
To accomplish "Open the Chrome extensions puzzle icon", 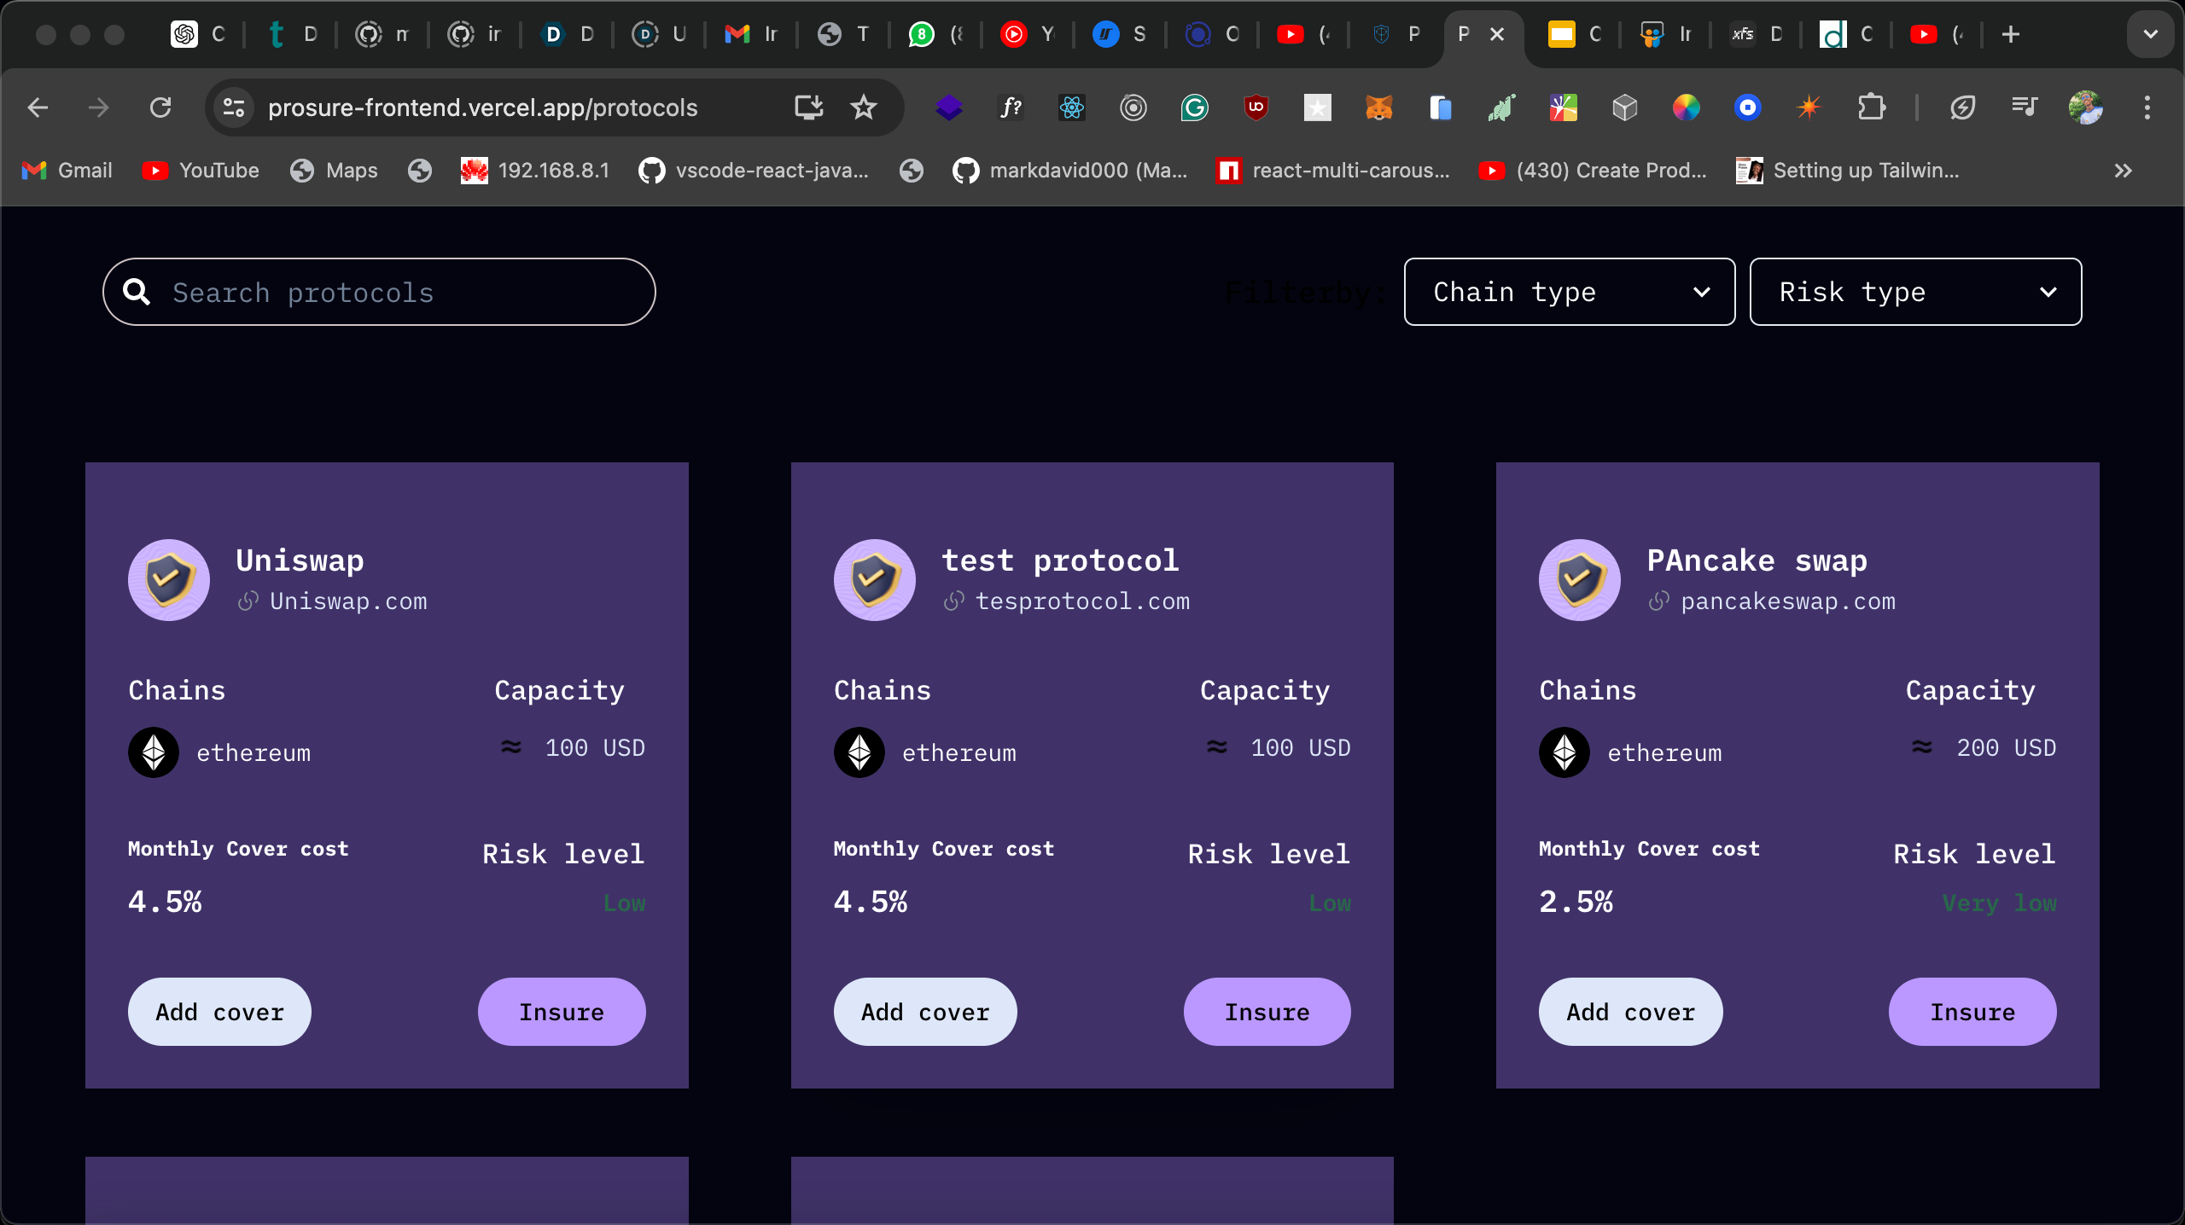I will [1871, 107].
